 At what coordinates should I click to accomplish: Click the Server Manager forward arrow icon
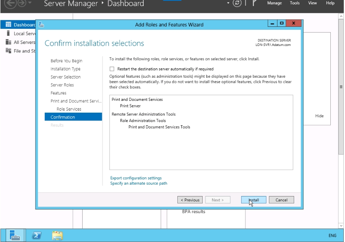point(22,3)
